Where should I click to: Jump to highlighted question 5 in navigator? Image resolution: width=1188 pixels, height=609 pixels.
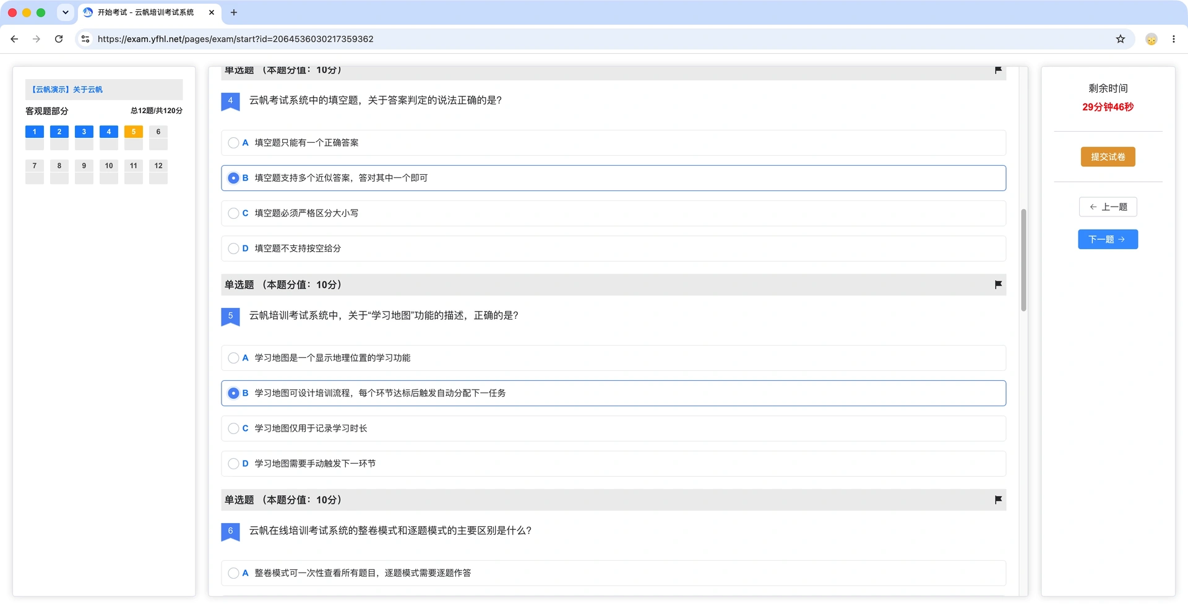134,137
